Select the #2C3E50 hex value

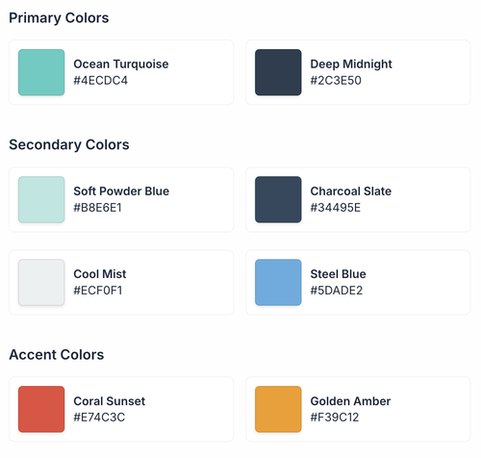(336, 81)
